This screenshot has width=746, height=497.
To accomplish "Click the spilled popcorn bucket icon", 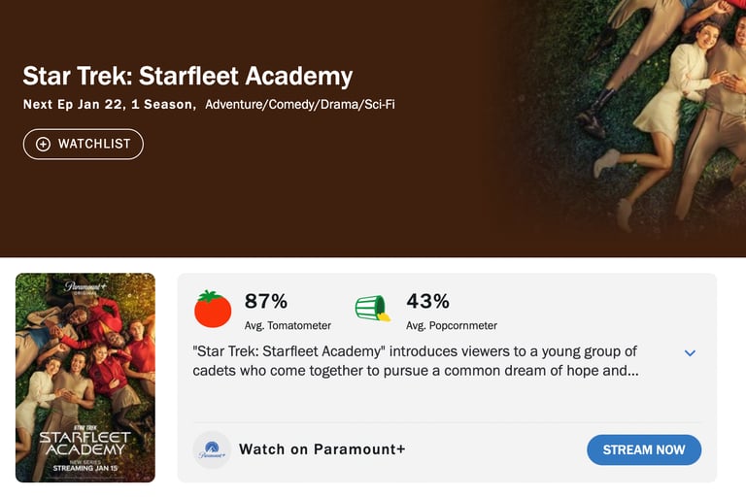I will pyautogui.click(x=372, y=309).
